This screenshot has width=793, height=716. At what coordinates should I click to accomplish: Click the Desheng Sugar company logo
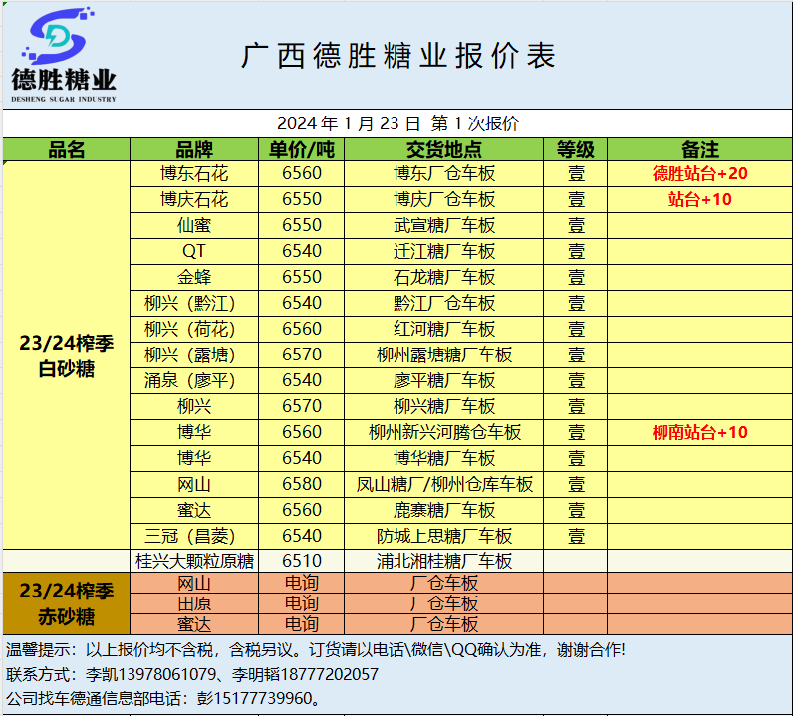[x=64, y=55]
